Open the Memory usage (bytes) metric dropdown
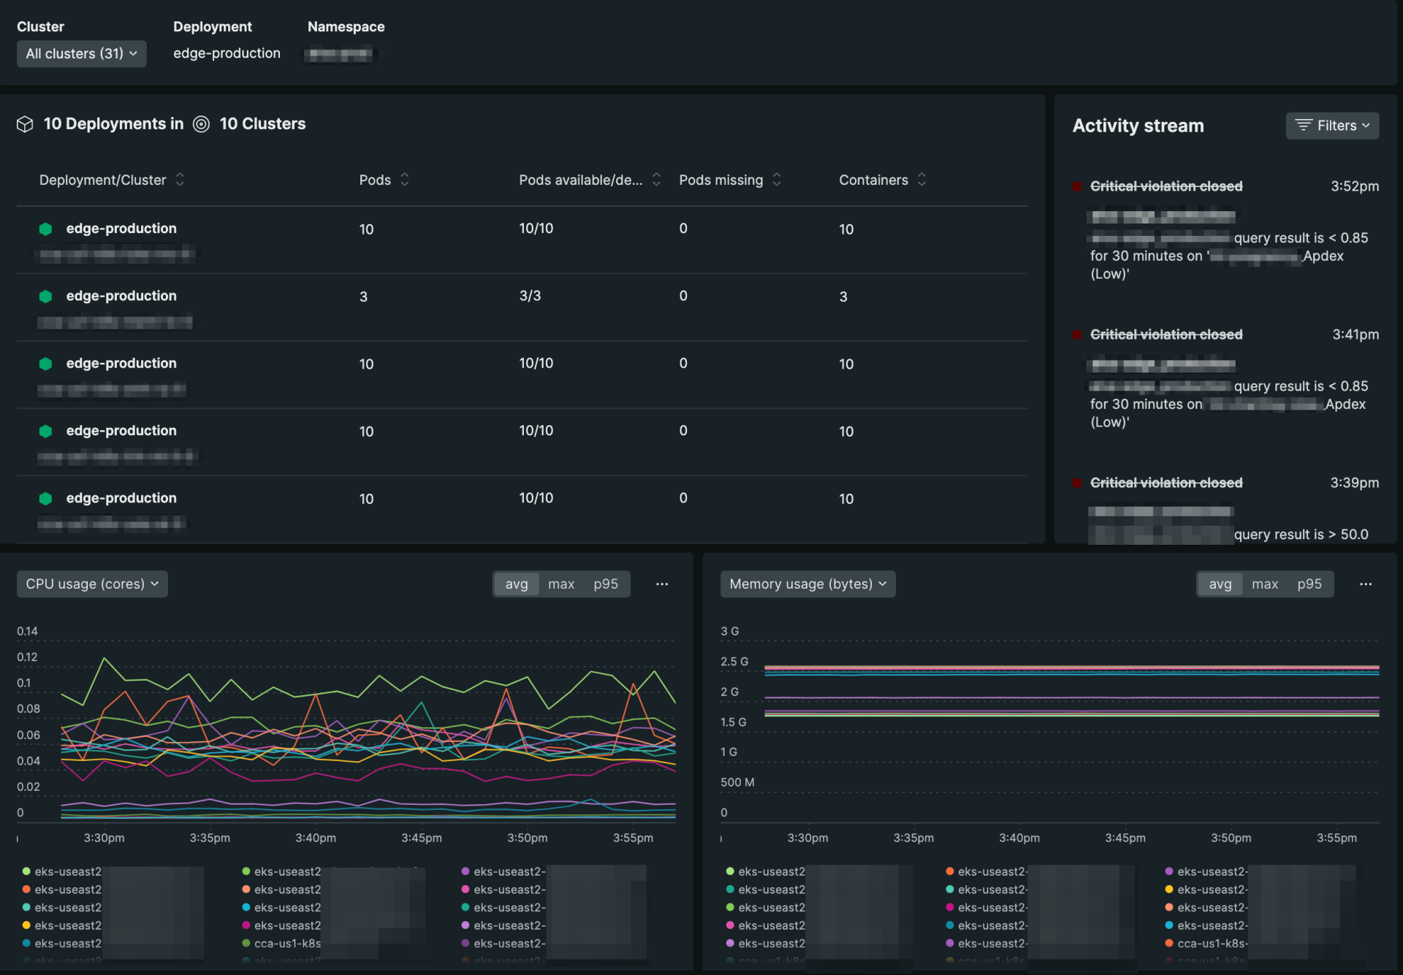 point(807,584)
